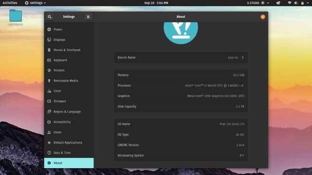
Task: Open Date & Time settings
Action: tap(69, 153)
